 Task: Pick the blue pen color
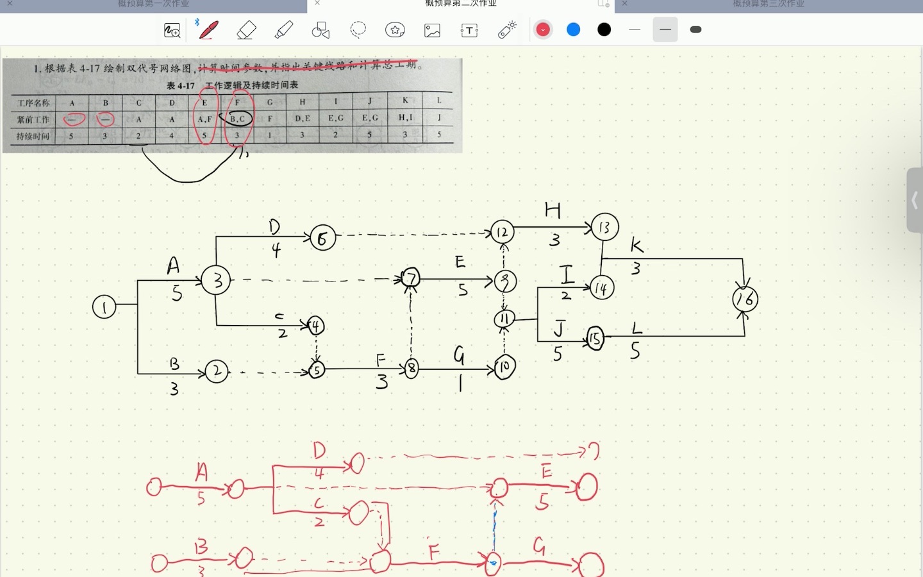pos(574,29)
